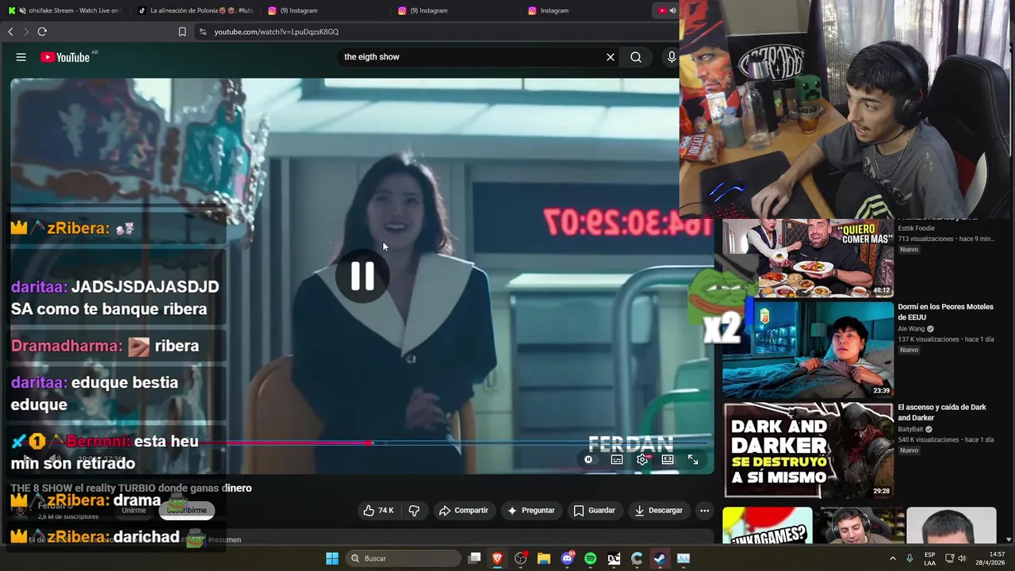1015x571 pixels.
Task: Open Dormí en los Peores Moteles thumbnail
Action: pos(807,349)
